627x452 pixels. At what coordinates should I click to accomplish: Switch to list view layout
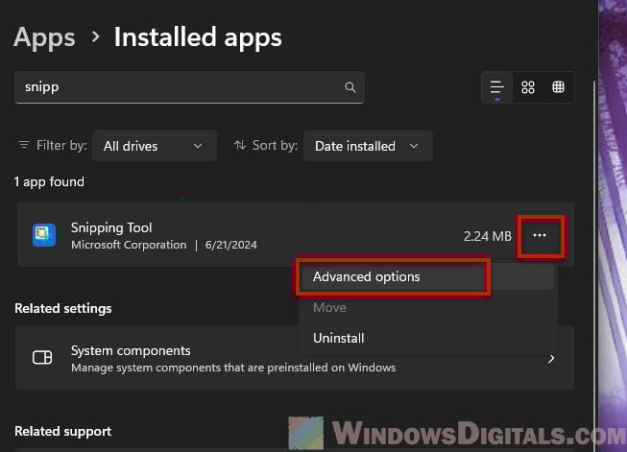coord(497,87)
